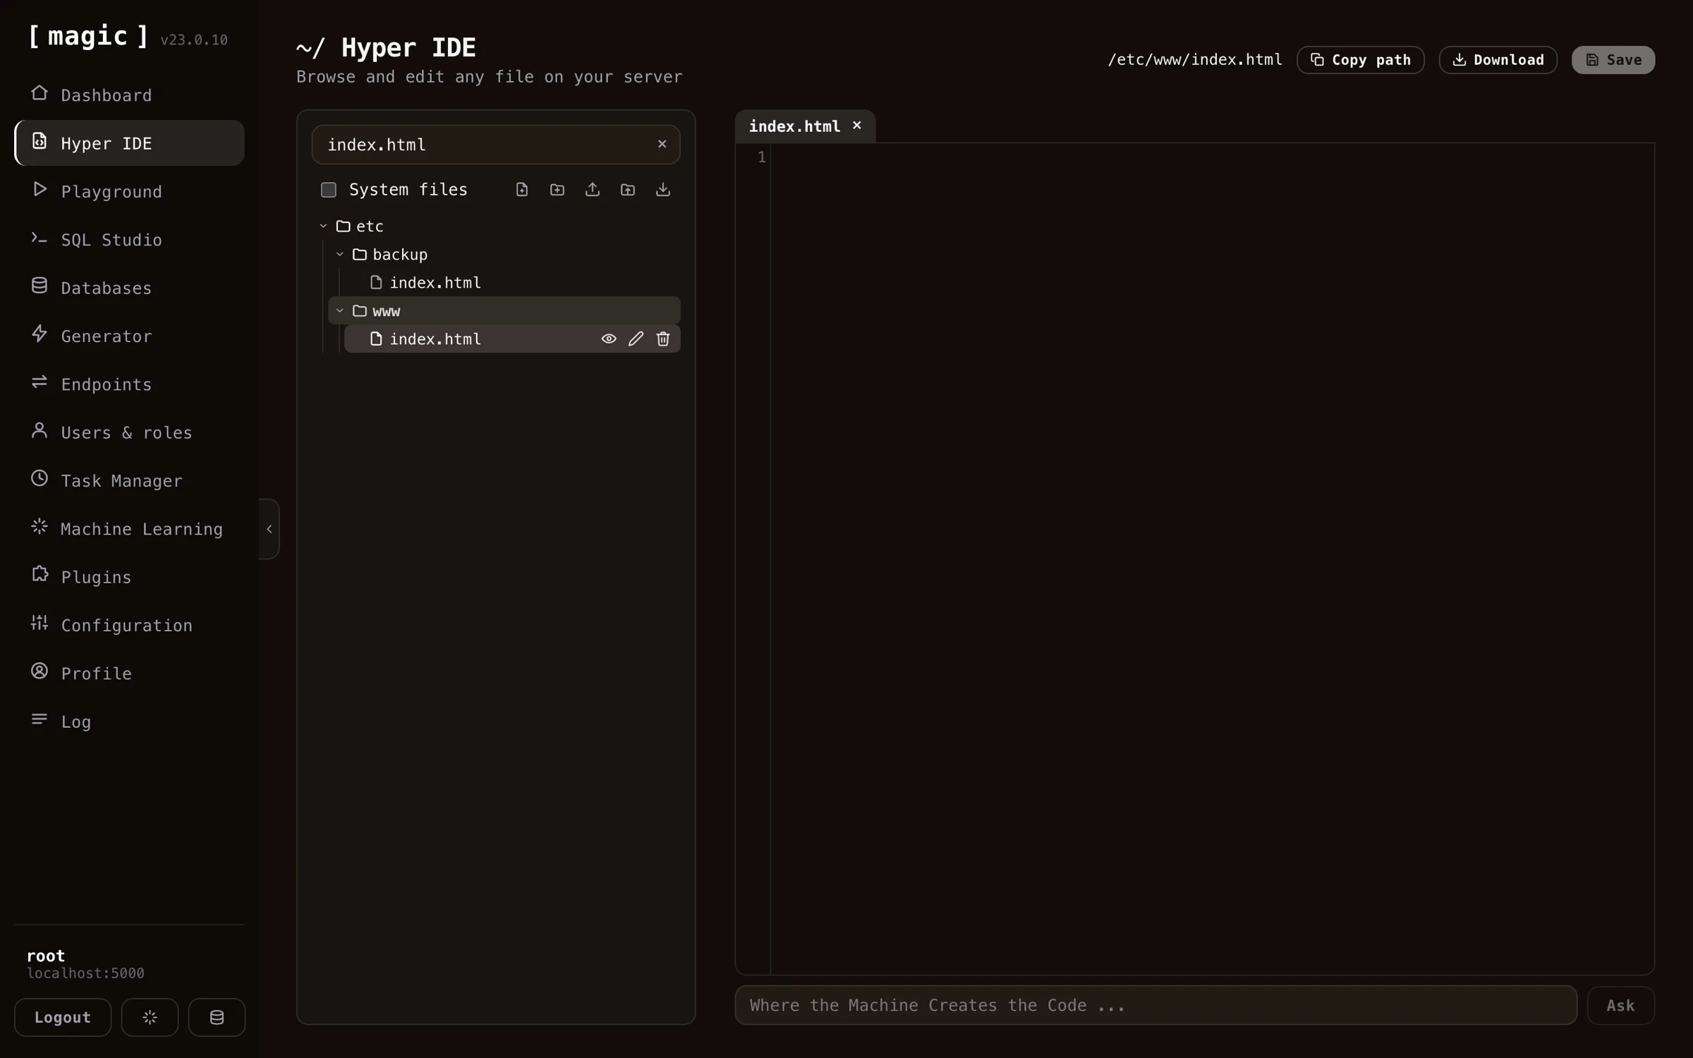Click the database icon button beside Logout

217,1017
